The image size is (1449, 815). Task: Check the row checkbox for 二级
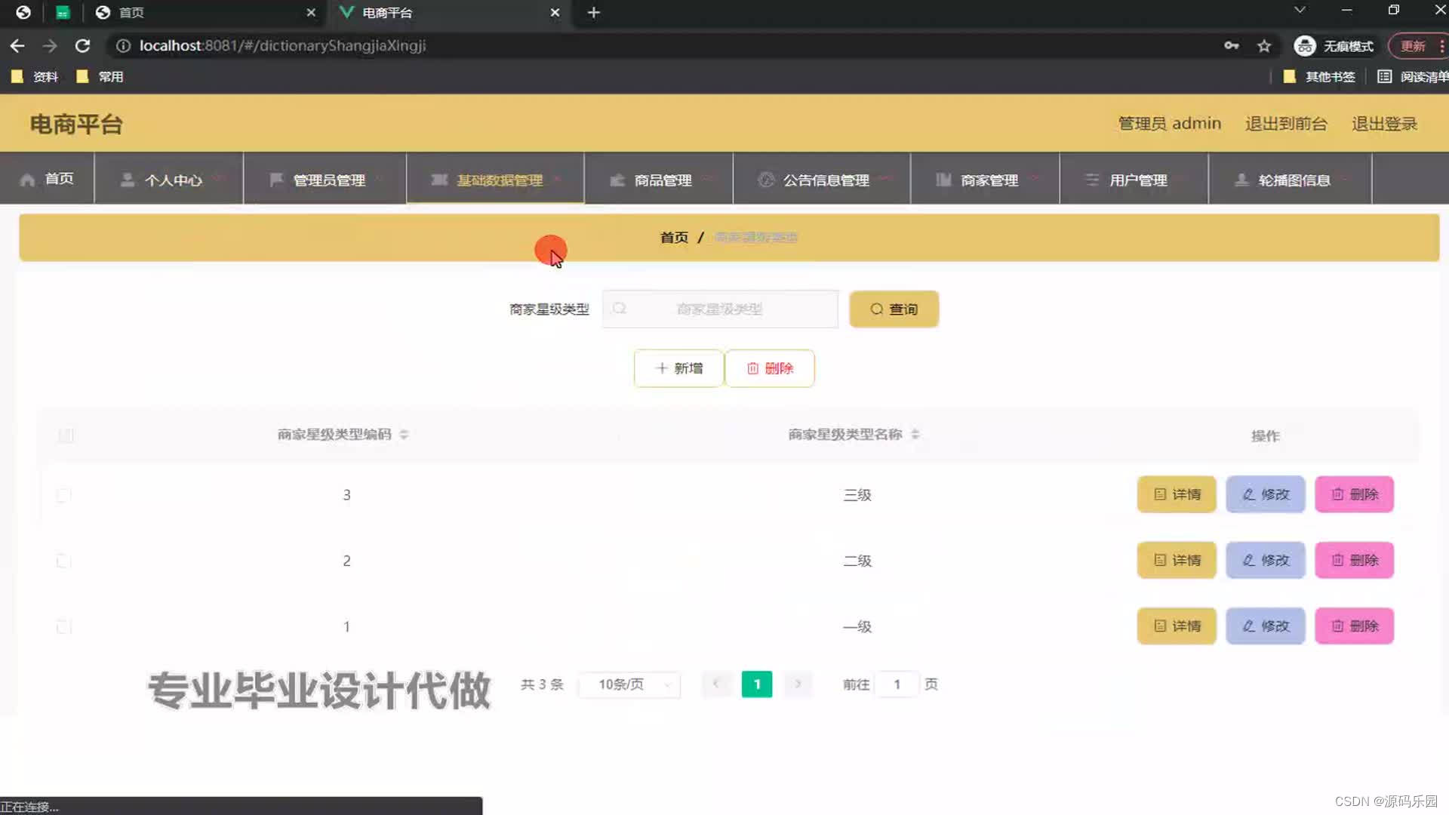tap(63, 561)
